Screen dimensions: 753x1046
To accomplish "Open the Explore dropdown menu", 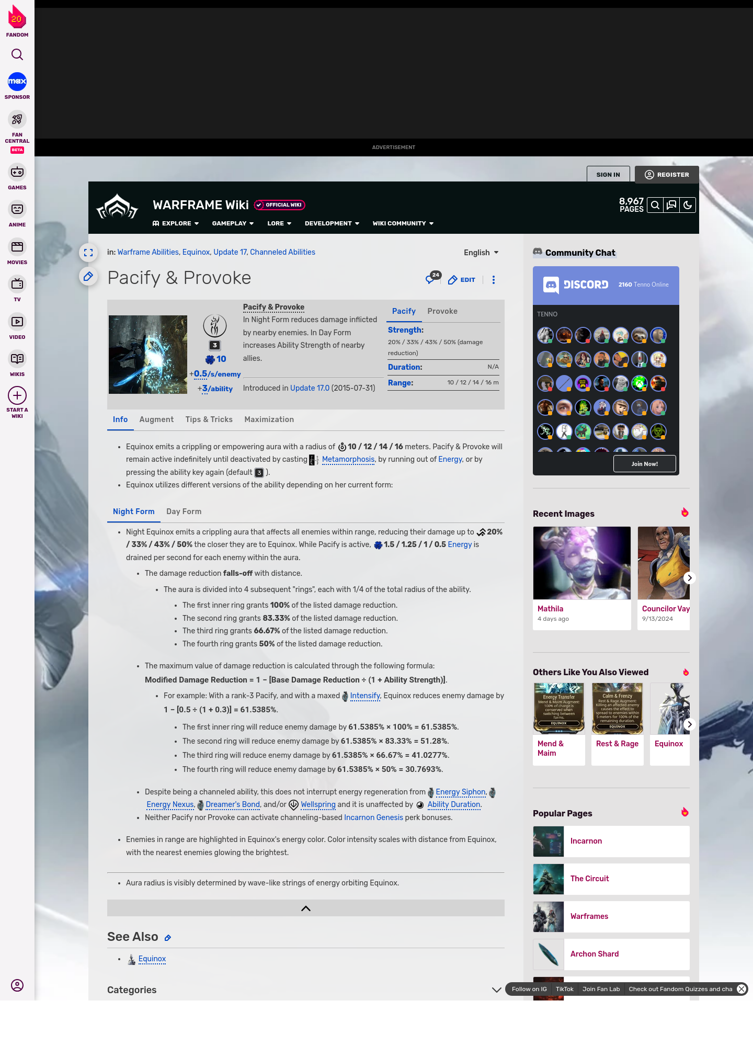I will pos(176,223).
